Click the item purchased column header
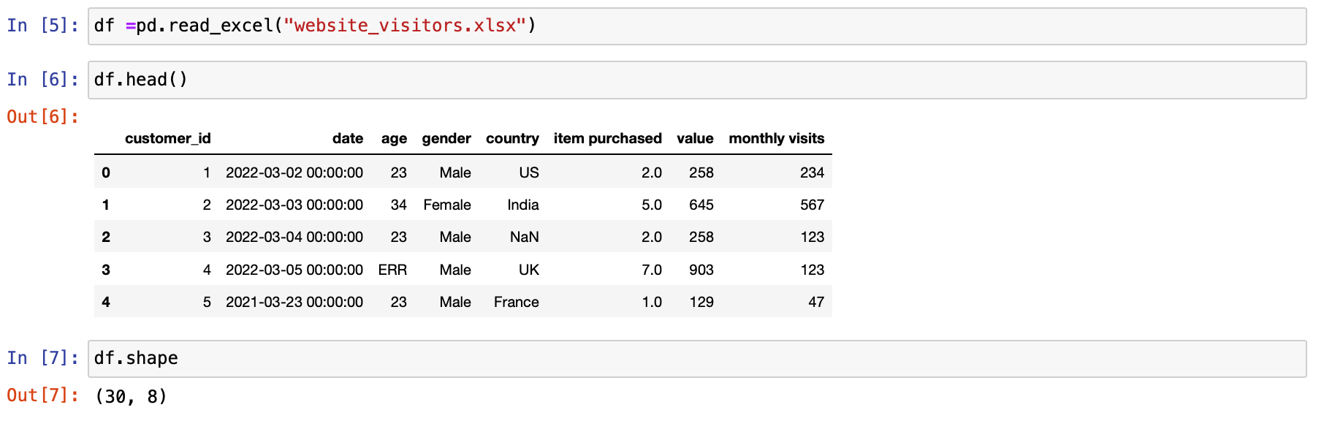1324x421 pixels. (x=607, y=138)
